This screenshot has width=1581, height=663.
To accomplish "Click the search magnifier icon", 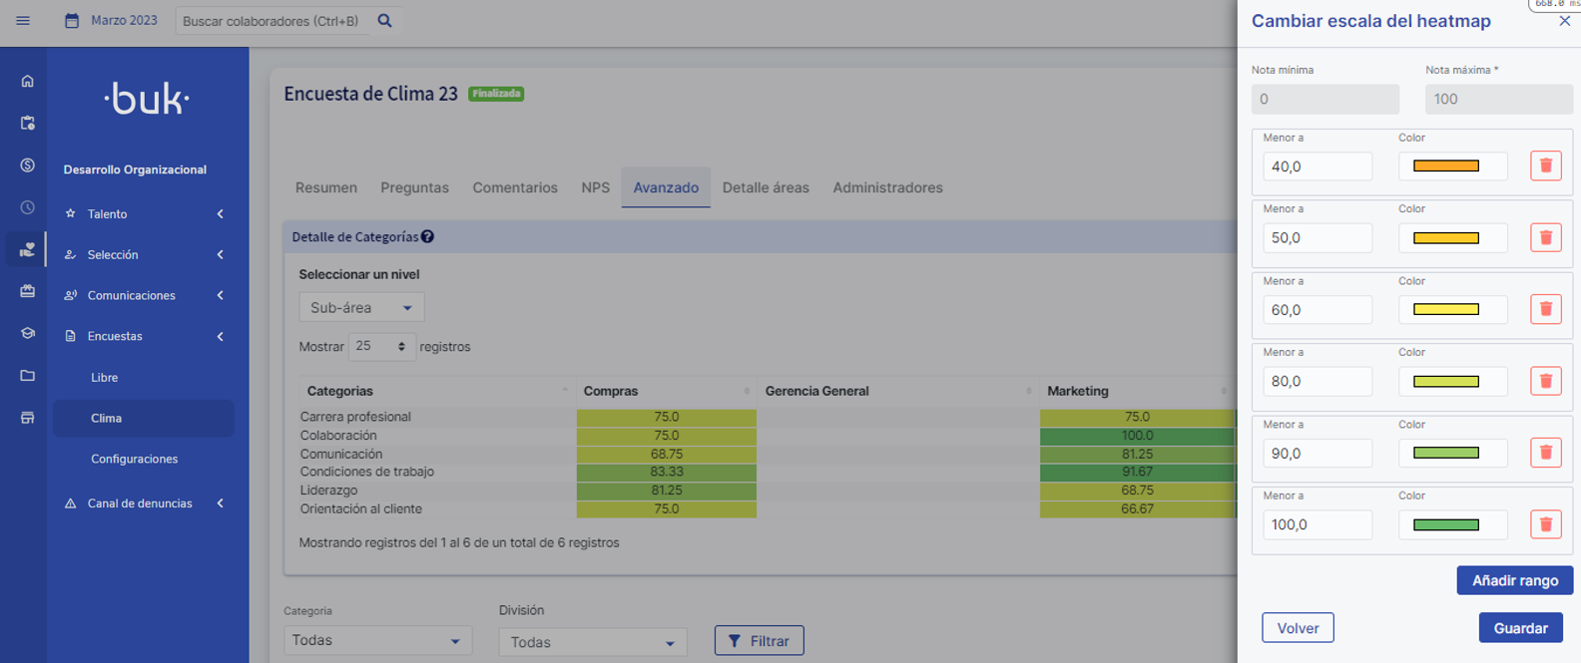I will tap(384, 21).
